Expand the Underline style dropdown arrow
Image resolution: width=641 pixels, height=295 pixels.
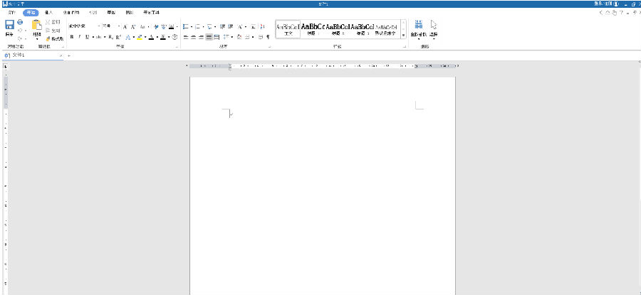click(93, 37)
